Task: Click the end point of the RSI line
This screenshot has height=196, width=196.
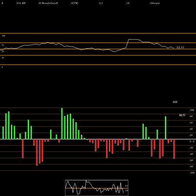Action: point(174,48)
